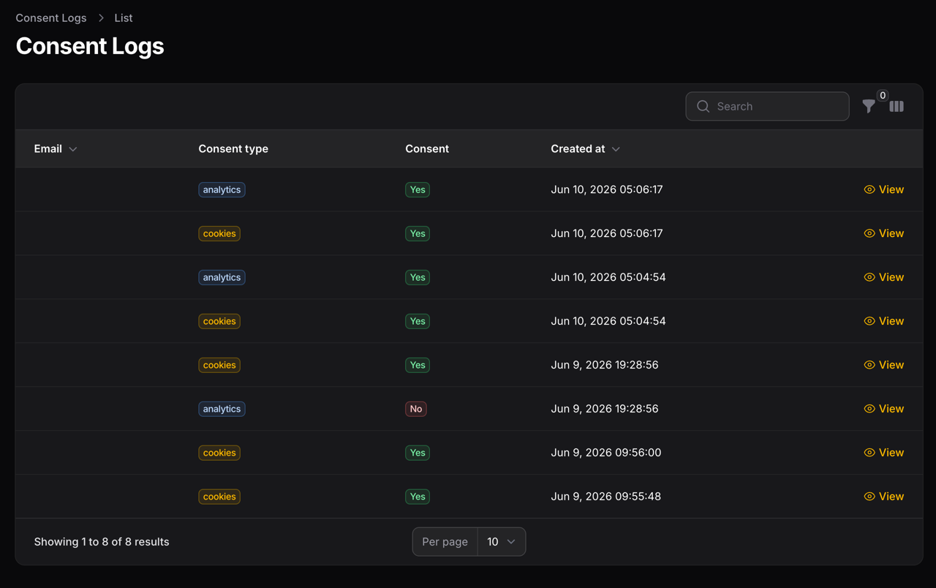The image size is (936, 588).
Task: Click the red No consent badge
Action: coord(416,409)
